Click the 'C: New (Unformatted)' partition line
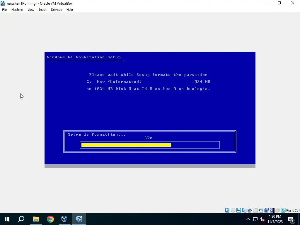 click(148, 82)
